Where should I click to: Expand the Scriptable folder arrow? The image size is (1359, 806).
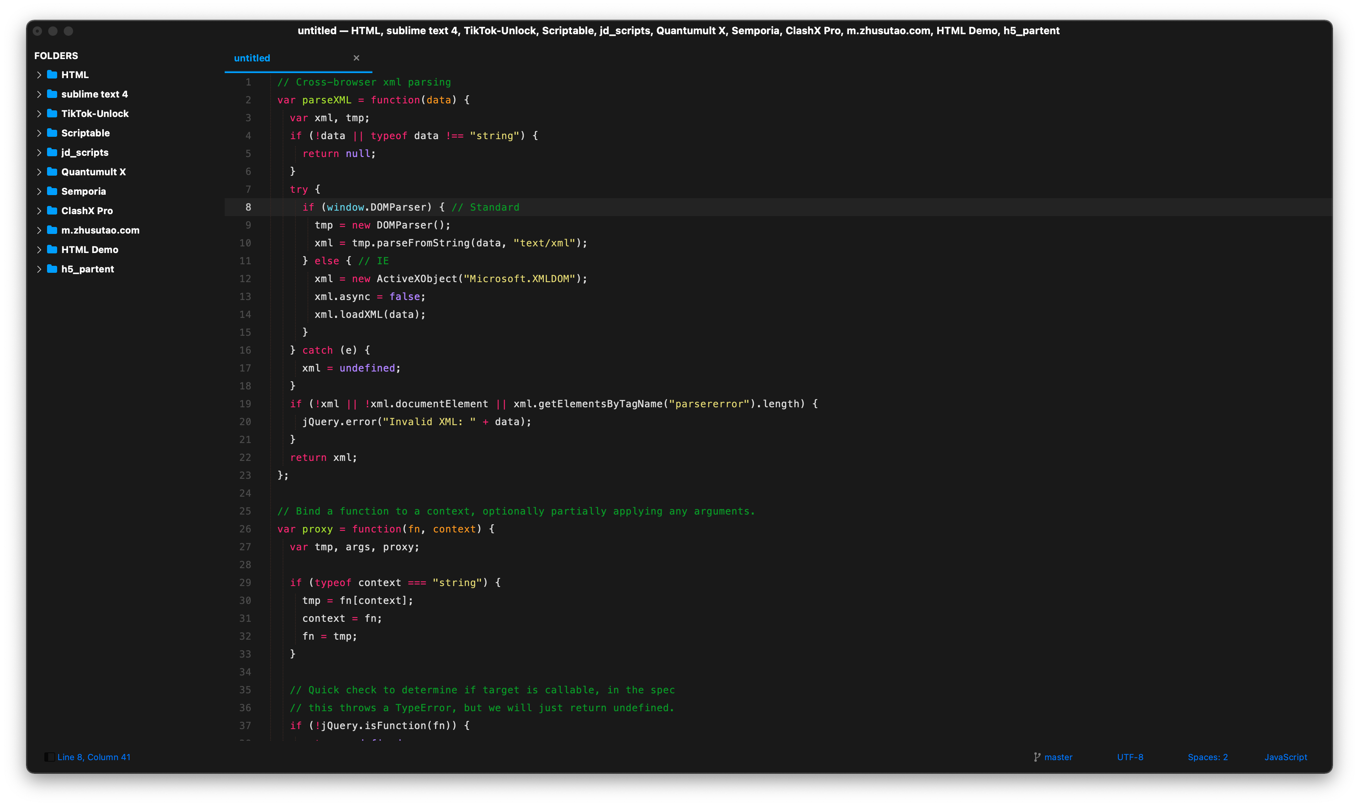pyautogui.click(x=39, y=133)
